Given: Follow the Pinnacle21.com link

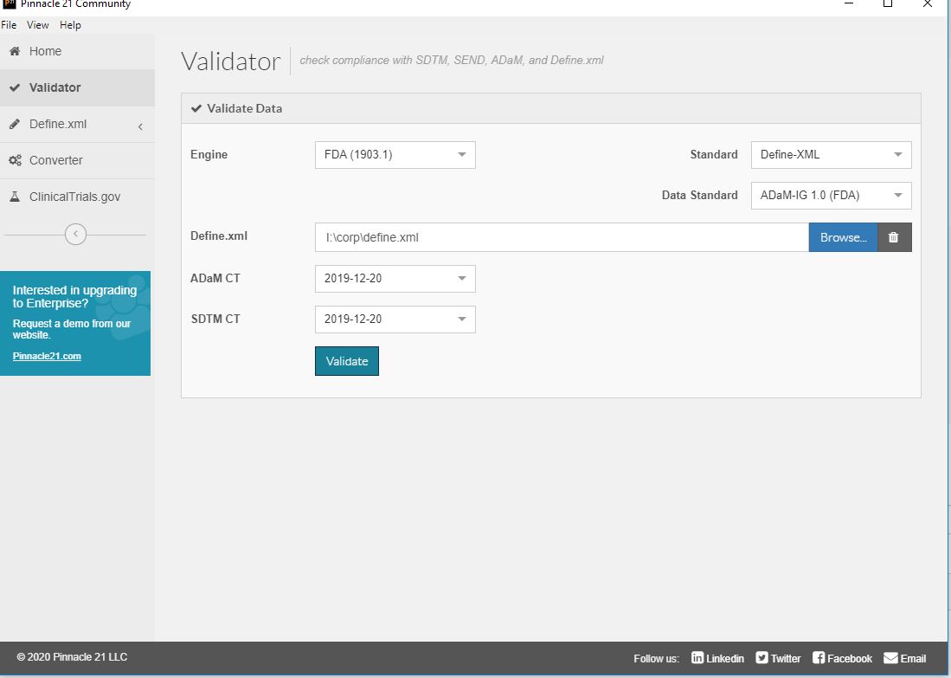Looking at the screenshot, I should coord(47,356).
